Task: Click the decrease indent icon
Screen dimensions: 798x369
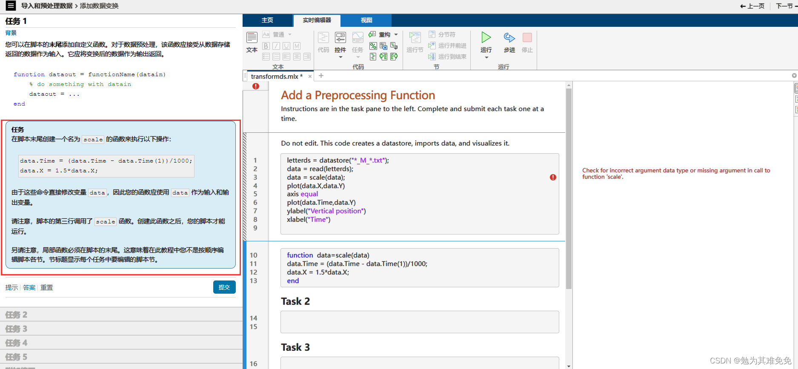Action: tap(394, 57)
